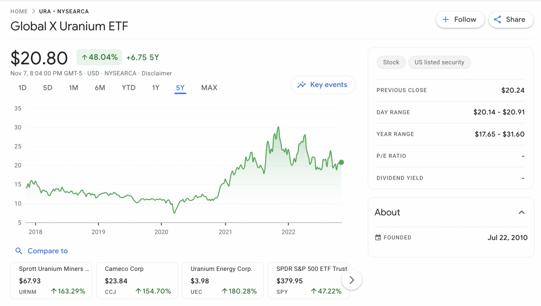Click the up arrow beside SPY's 47.22% gain
The width and height of the screenshot is (541, 306).
click(x=313, y=291)
